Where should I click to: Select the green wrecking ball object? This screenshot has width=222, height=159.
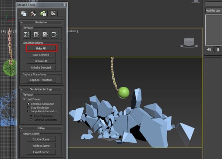pyautogui.click(x=124, y=93)
